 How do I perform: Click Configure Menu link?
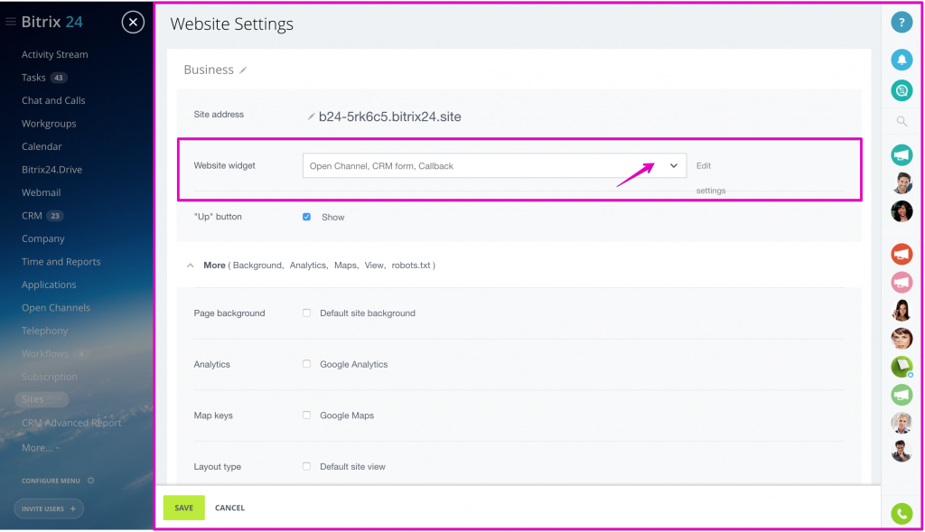coord(51,481)
